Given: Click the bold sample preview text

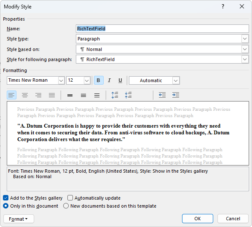Looking at the screenshot, I should [x=123, y=133].
